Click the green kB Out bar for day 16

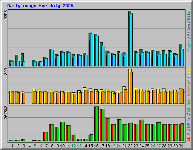[97, 124]
